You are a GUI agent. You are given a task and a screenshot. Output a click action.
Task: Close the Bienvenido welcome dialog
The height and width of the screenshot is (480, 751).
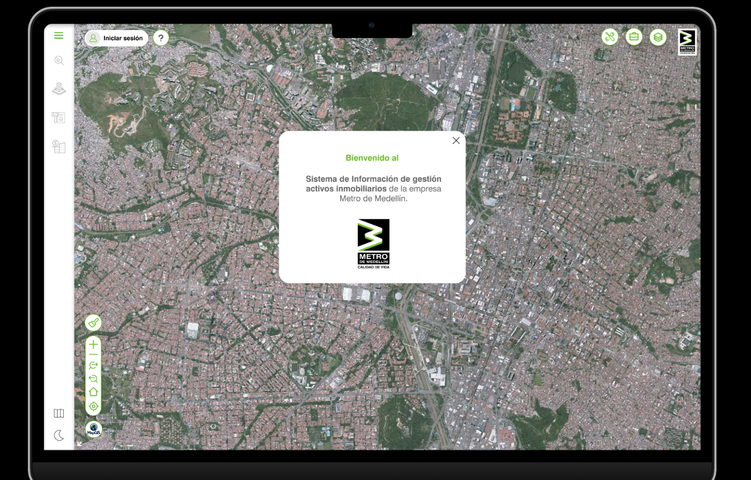coord(456,141)
